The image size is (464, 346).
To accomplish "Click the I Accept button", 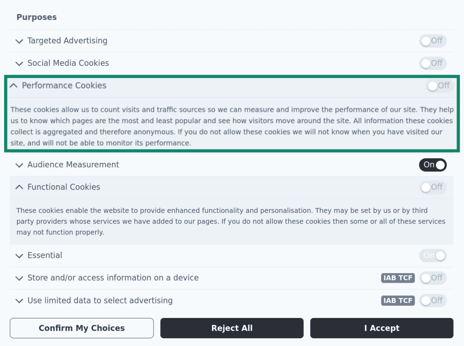I will 382,328.
